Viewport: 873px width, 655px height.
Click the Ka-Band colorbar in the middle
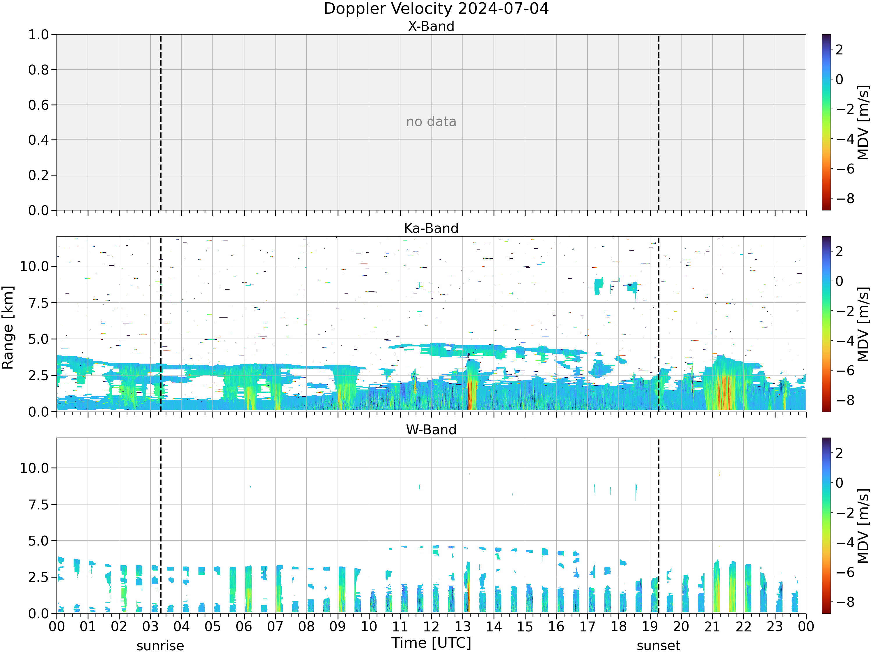pos(826,324)
